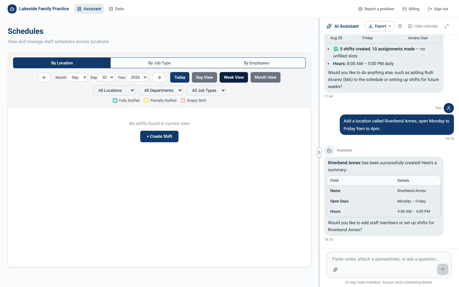Switch to Month View
This screenshot has height=287, width=459.
265,77
